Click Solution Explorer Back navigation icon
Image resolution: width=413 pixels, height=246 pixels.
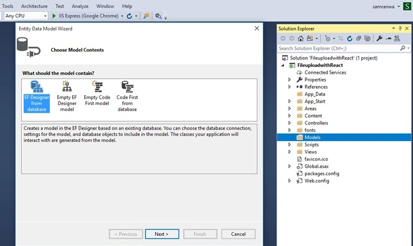[283, 39]
